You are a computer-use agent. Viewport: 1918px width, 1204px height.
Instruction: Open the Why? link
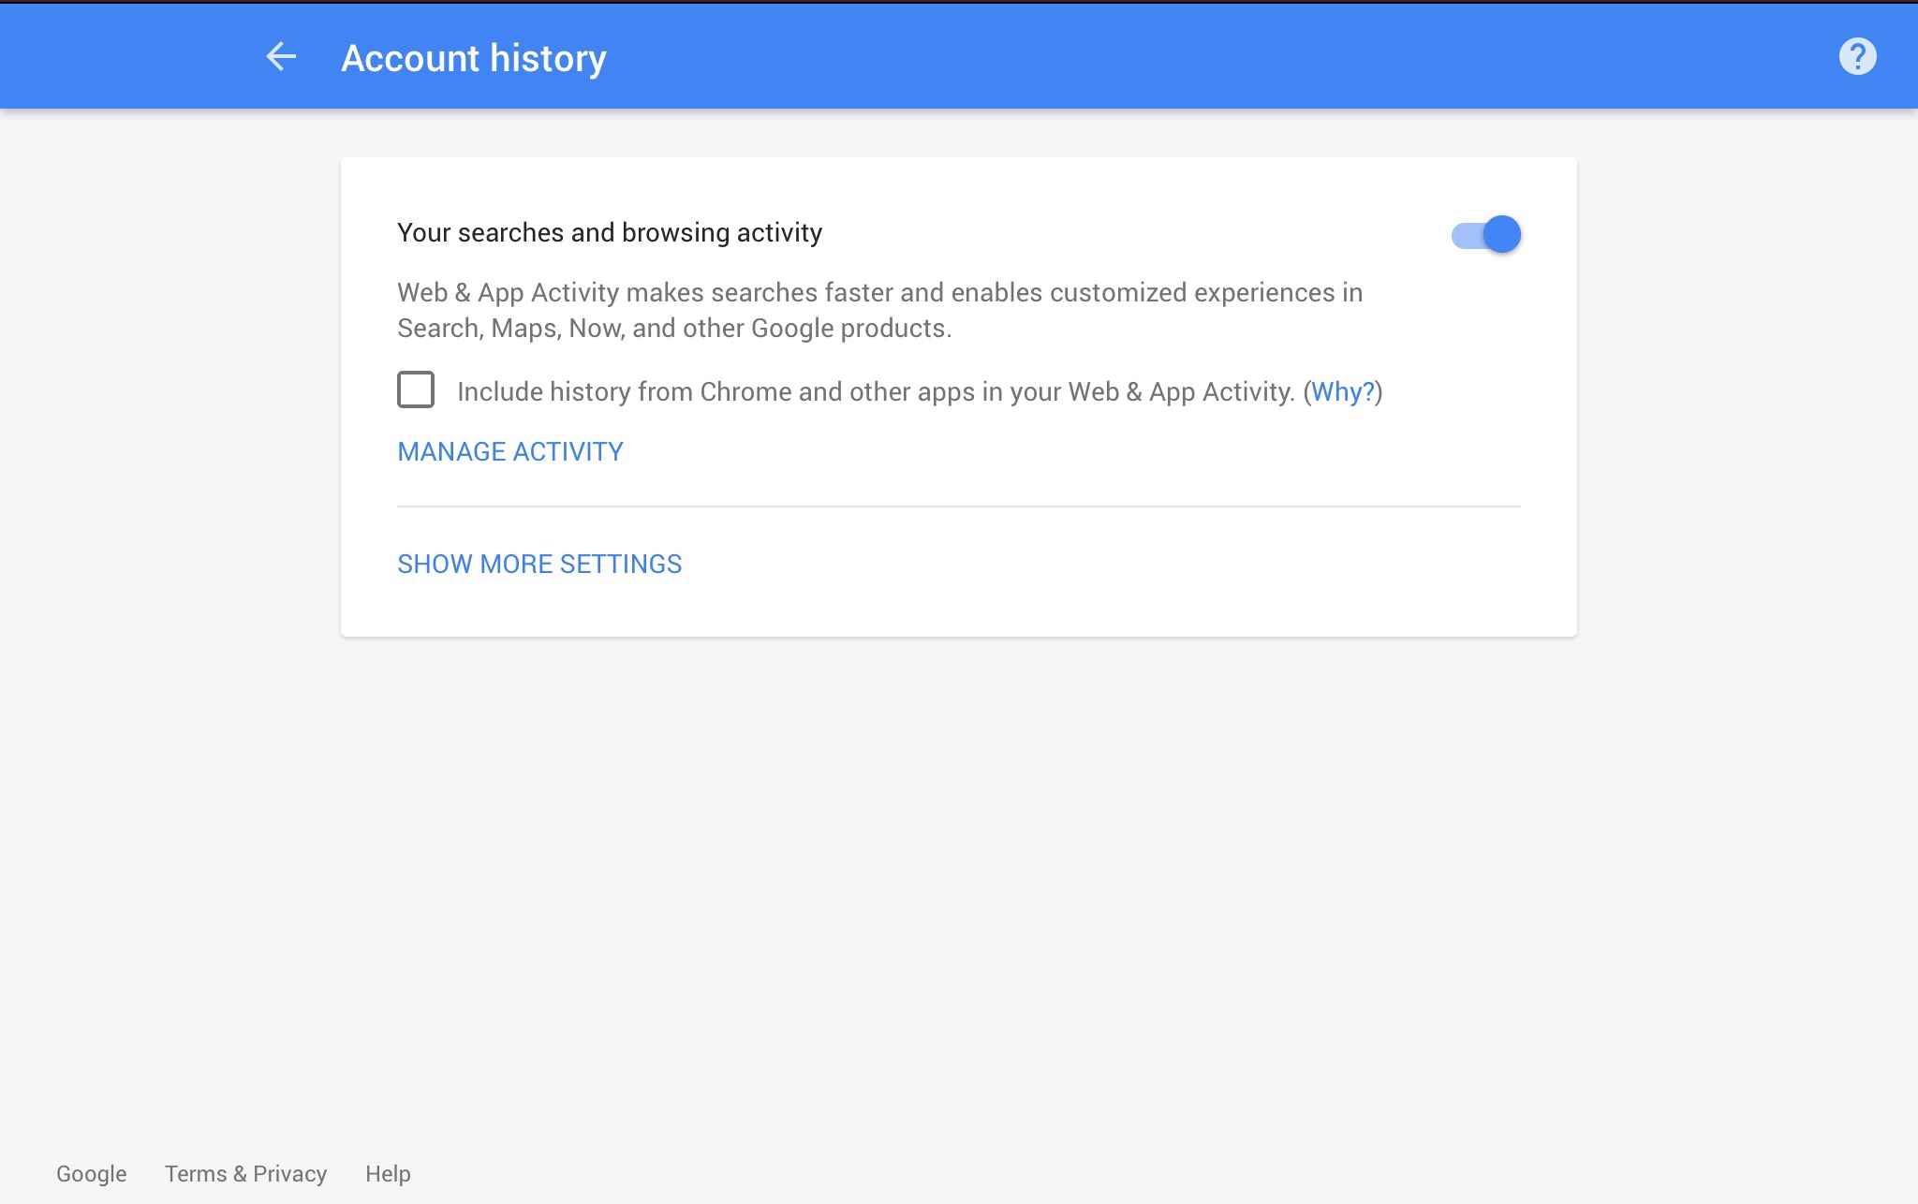tap(1342, 391)
